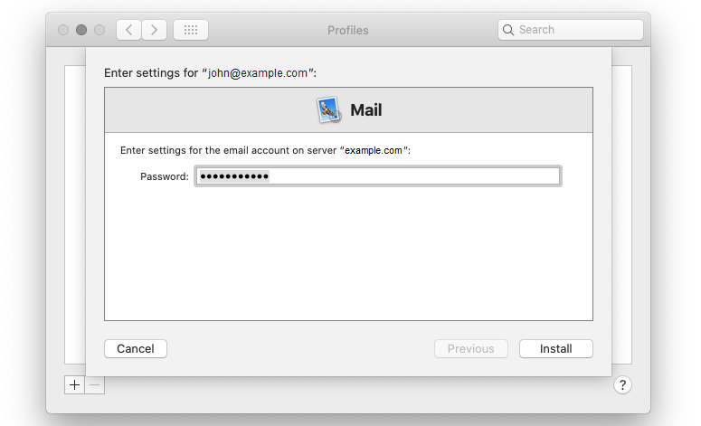This screenshot has height=426, width=701.
Task: Go back with the left chevron button
Action: pos(129,30)
